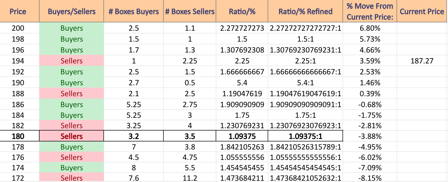This screenshot has height=182, width=448.
Task: Select the Buyers cell in row 178
Action: pyautogui.click(x=71, y=147)
